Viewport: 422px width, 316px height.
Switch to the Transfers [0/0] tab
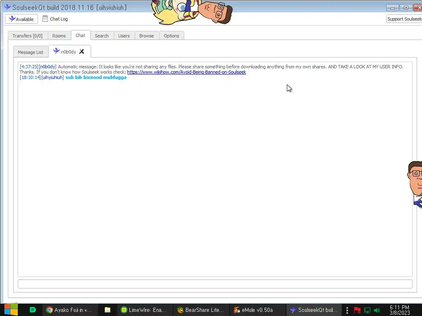pos(28,36)
